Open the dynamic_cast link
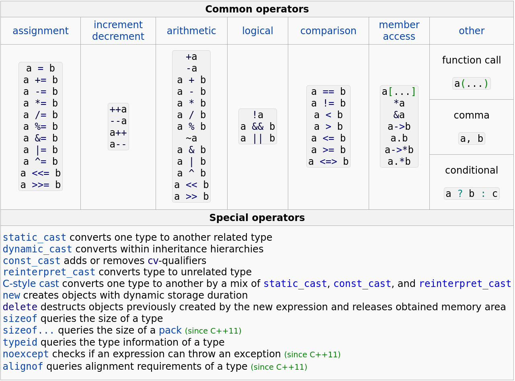Viewport: 515px width, 381px height. tap(37, 249)
